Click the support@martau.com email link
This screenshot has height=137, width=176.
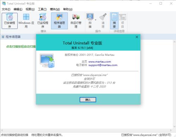tap(103, 65)
